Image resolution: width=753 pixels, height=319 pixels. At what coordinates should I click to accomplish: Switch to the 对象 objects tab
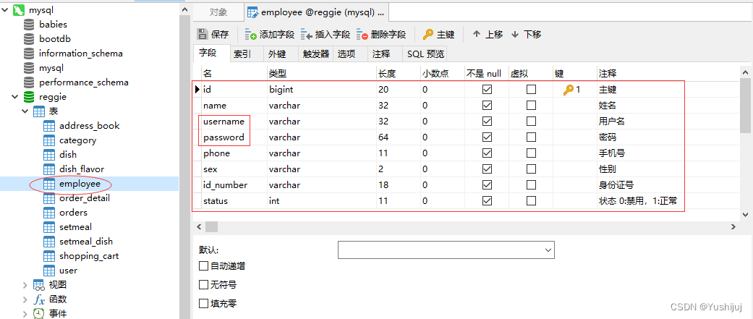click(x=219, y=12)
